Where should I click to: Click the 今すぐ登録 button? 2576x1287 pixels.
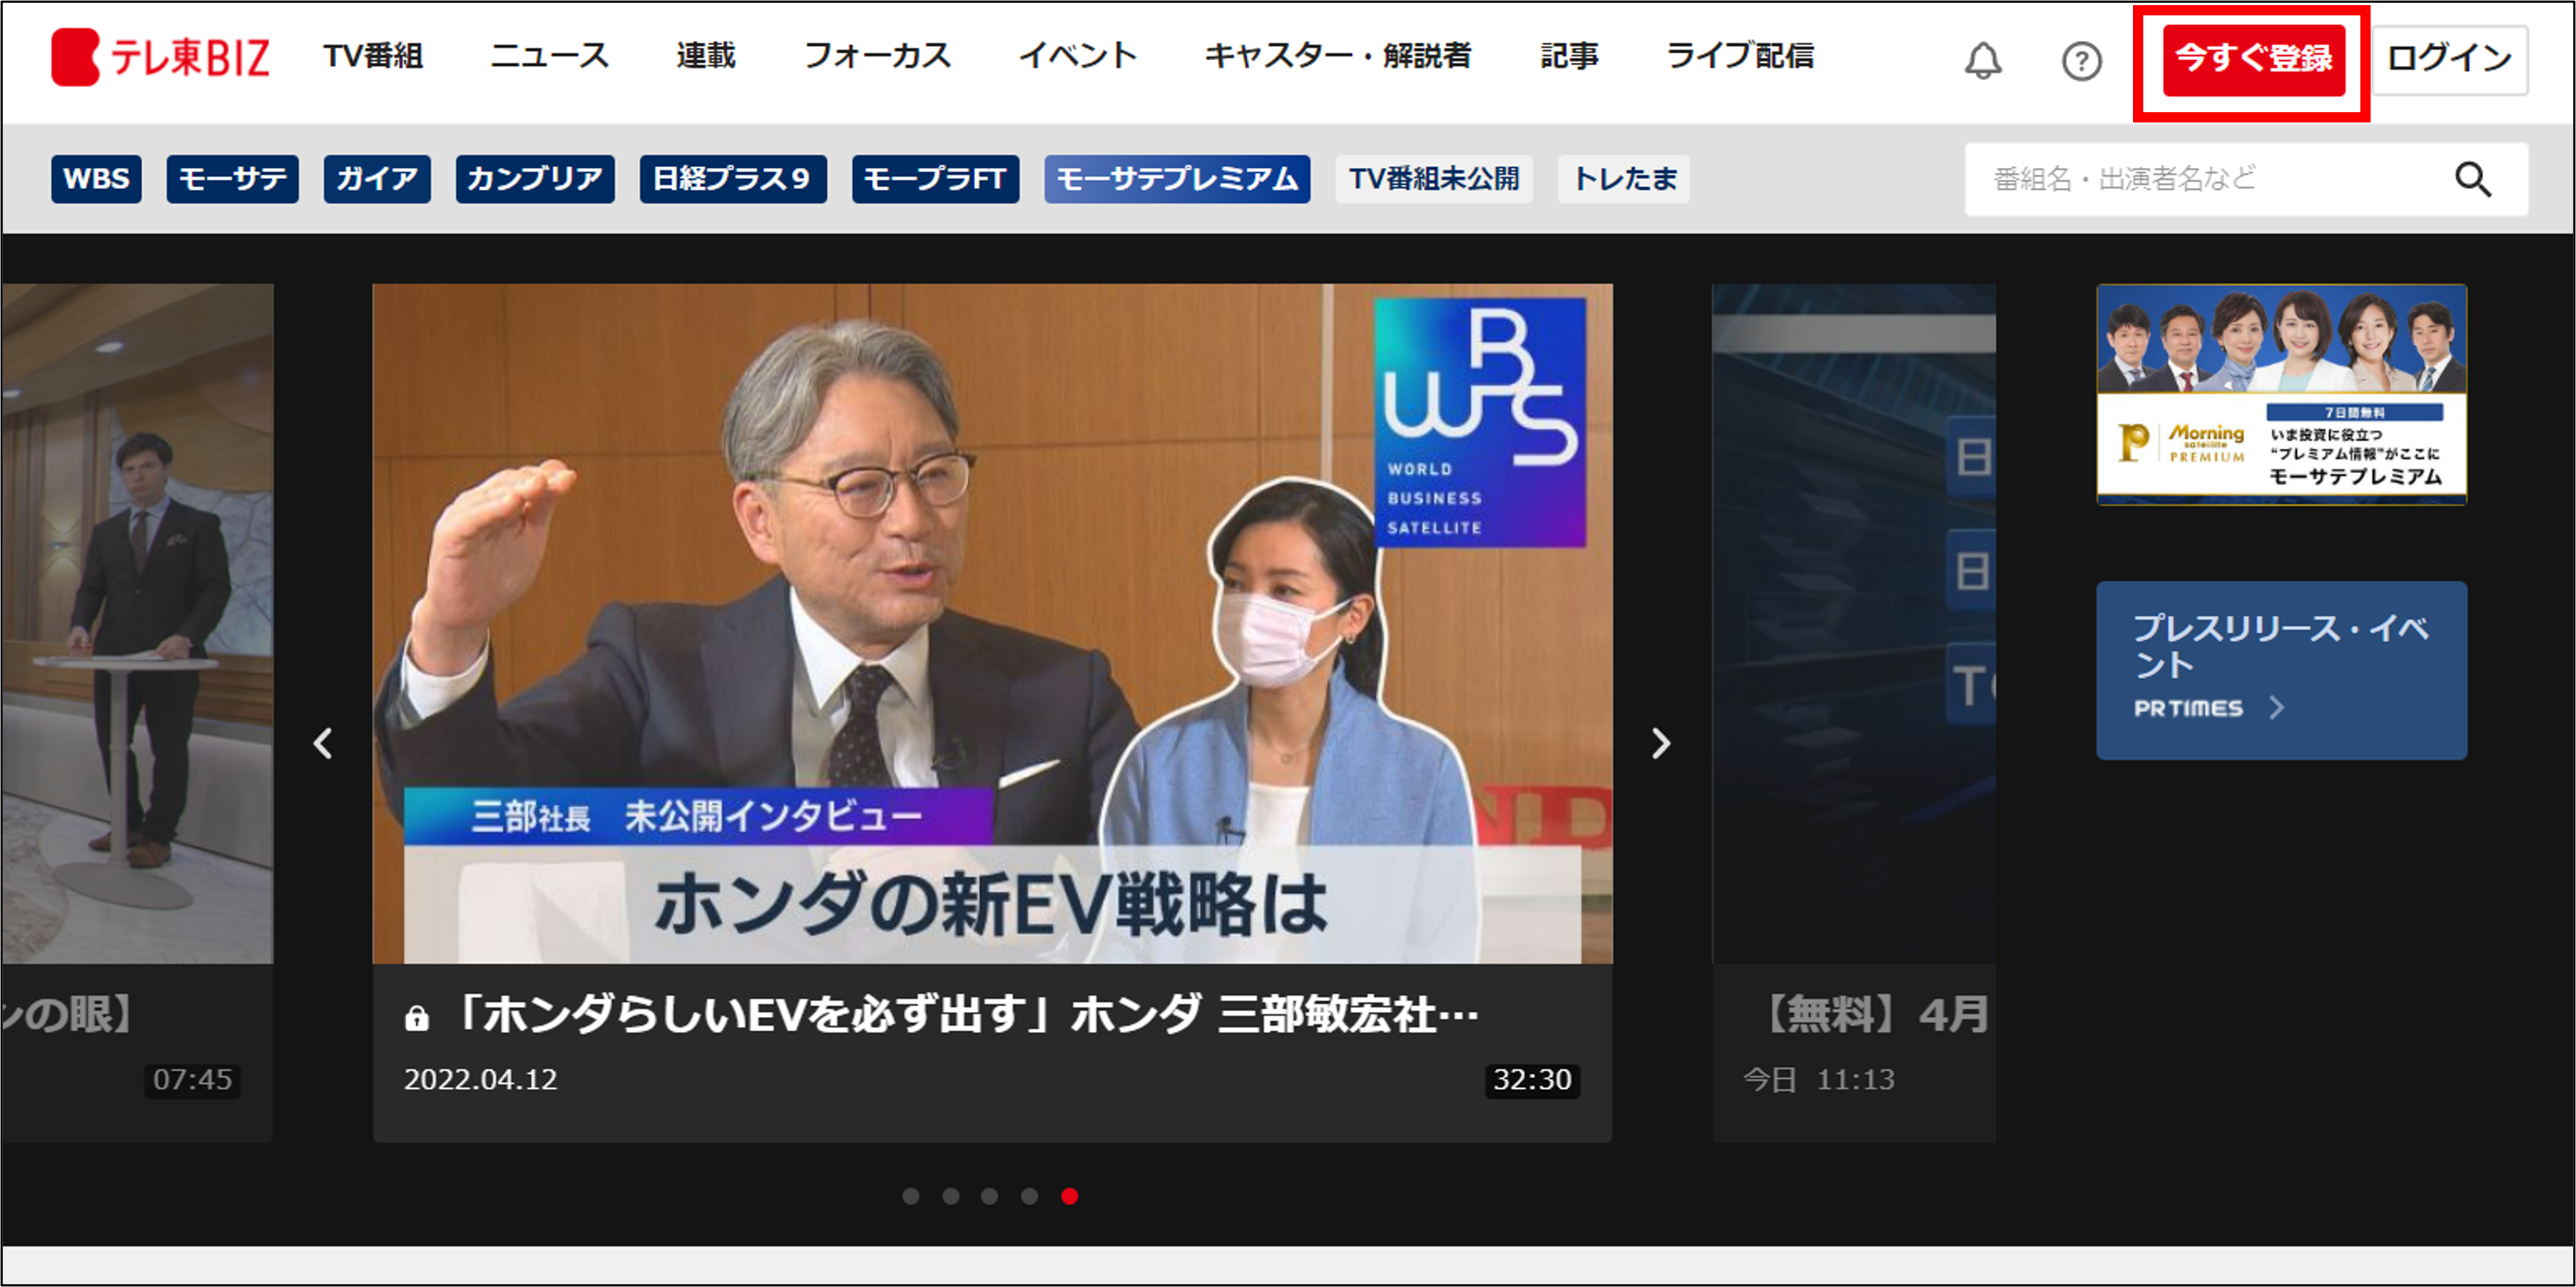[x=2253, y=60]
